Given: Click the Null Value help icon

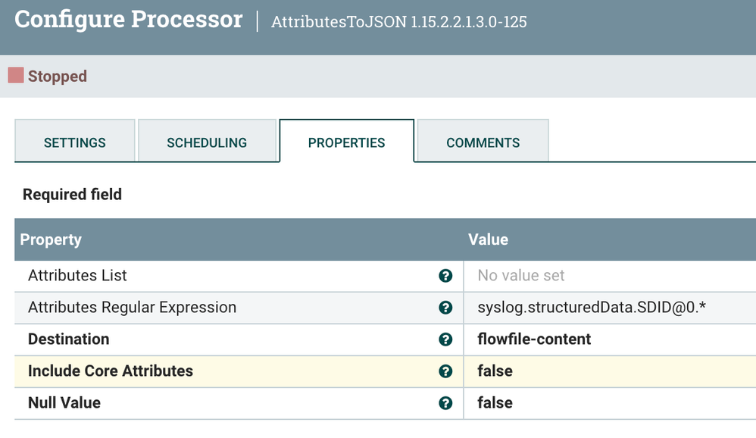Looking at the screenshot, I should click(x=445, y=403).
